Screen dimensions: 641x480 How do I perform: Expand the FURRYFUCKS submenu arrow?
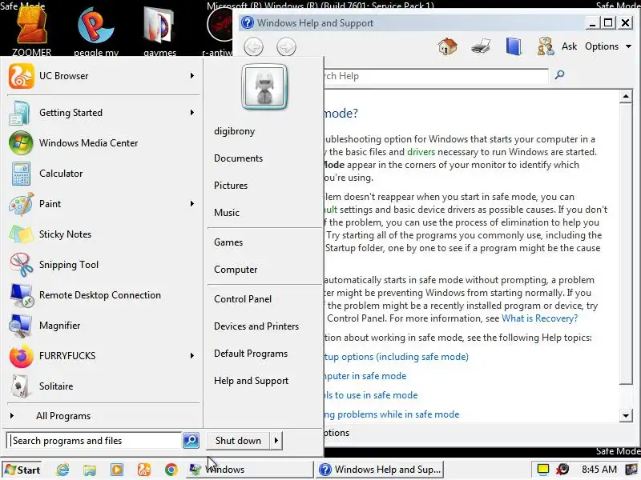pyautogui.click(x=192, y=356)
